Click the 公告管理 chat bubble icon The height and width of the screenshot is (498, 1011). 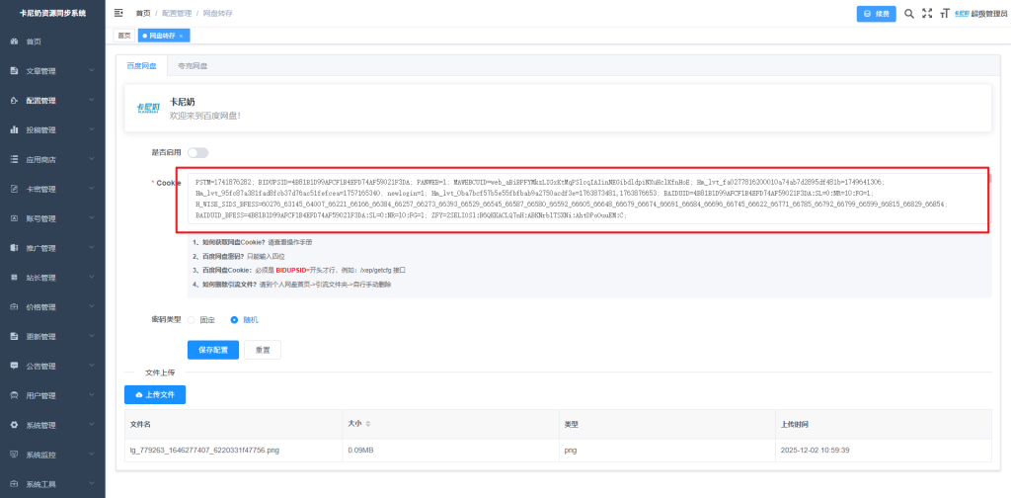(14, 366)
